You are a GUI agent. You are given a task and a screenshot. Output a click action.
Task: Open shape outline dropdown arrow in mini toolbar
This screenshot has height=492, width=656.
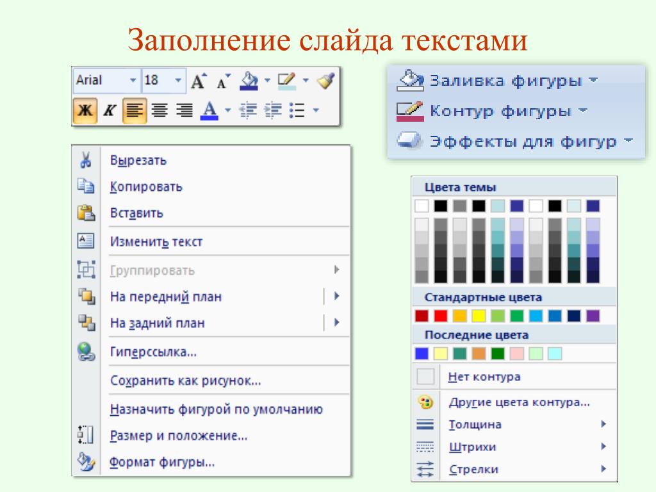point(306,79)
